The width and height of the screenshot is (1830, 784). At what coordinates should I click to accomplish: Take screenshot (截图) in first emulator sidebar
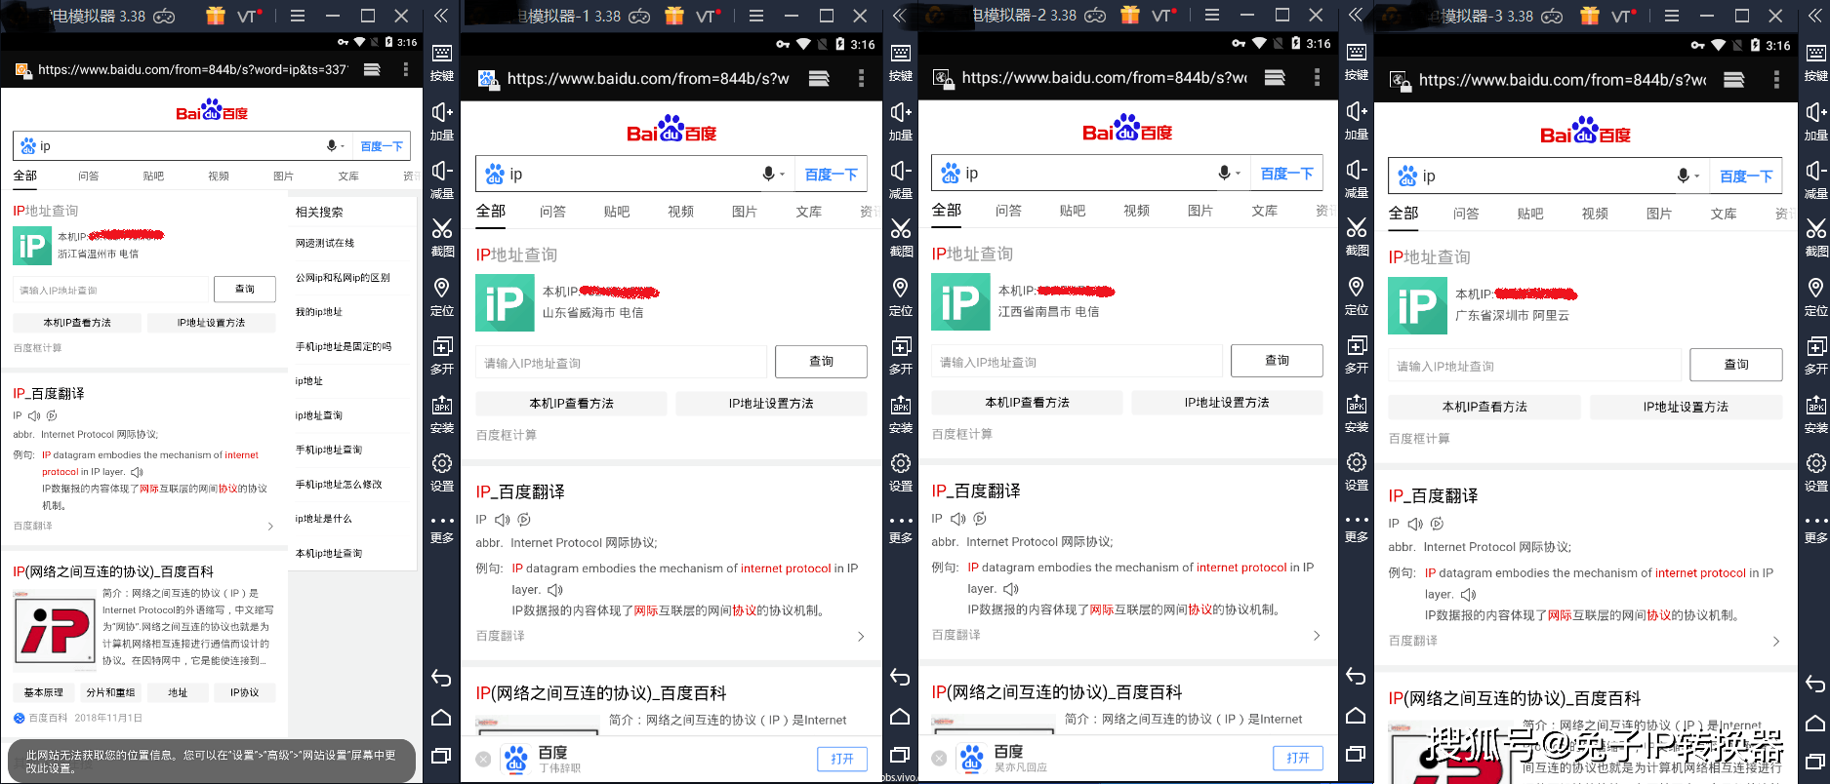442,238
